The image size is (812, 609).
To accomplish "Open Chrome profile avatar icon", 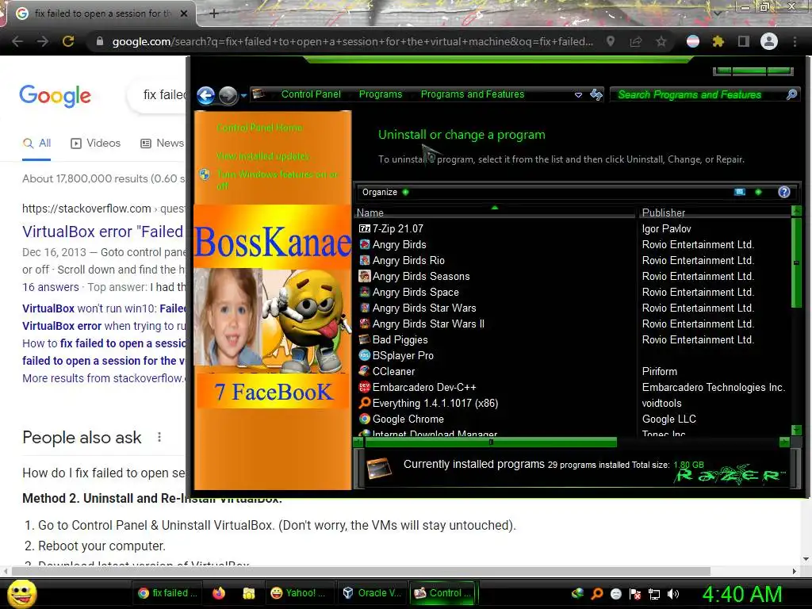I will coord(769,41).
